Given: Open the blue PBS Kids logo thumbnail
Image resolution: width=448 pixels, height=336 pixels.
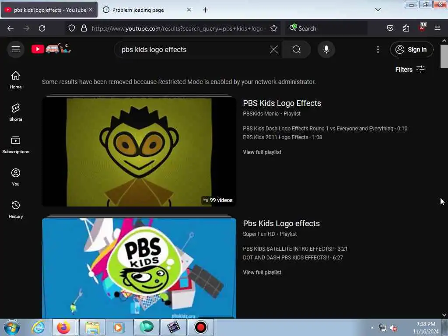Looking at the screenshot, I should pos(139,268).
